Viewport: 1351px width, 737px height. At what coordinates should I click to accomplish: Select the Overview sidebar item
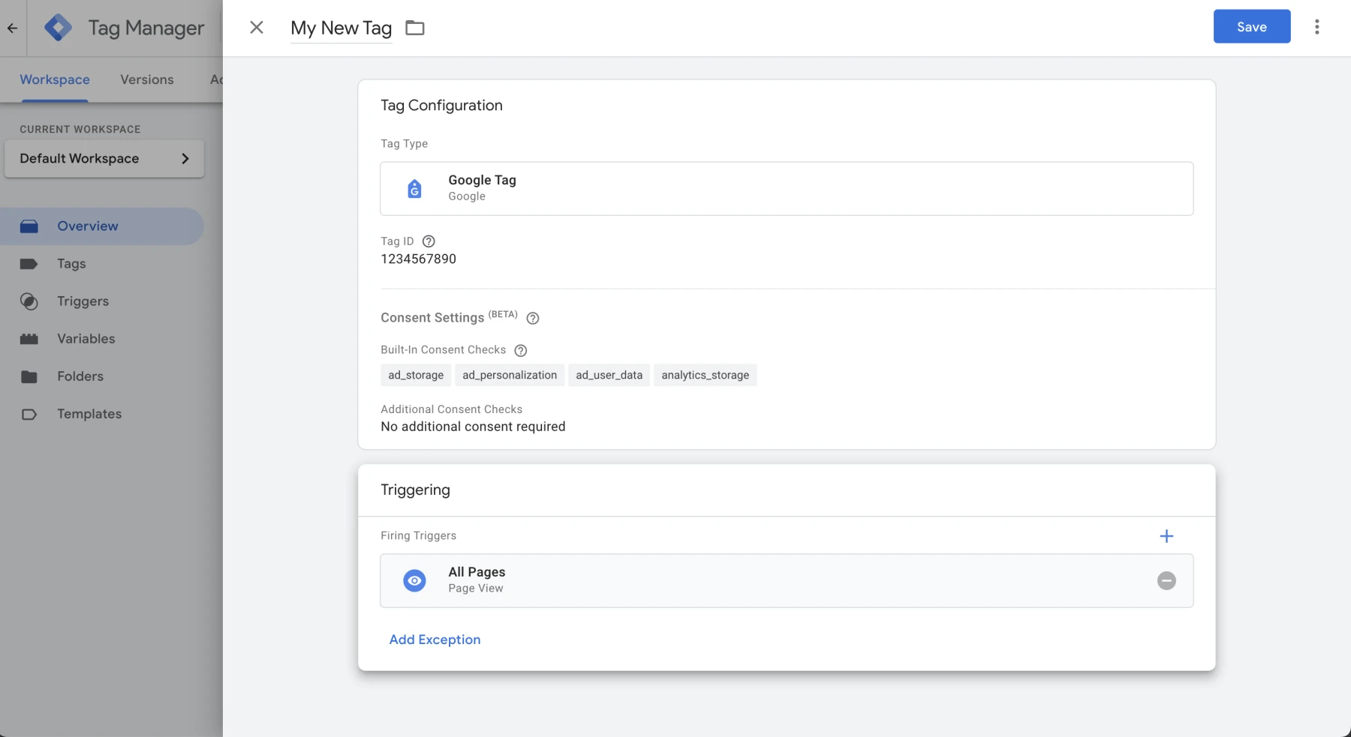point(101,226)
